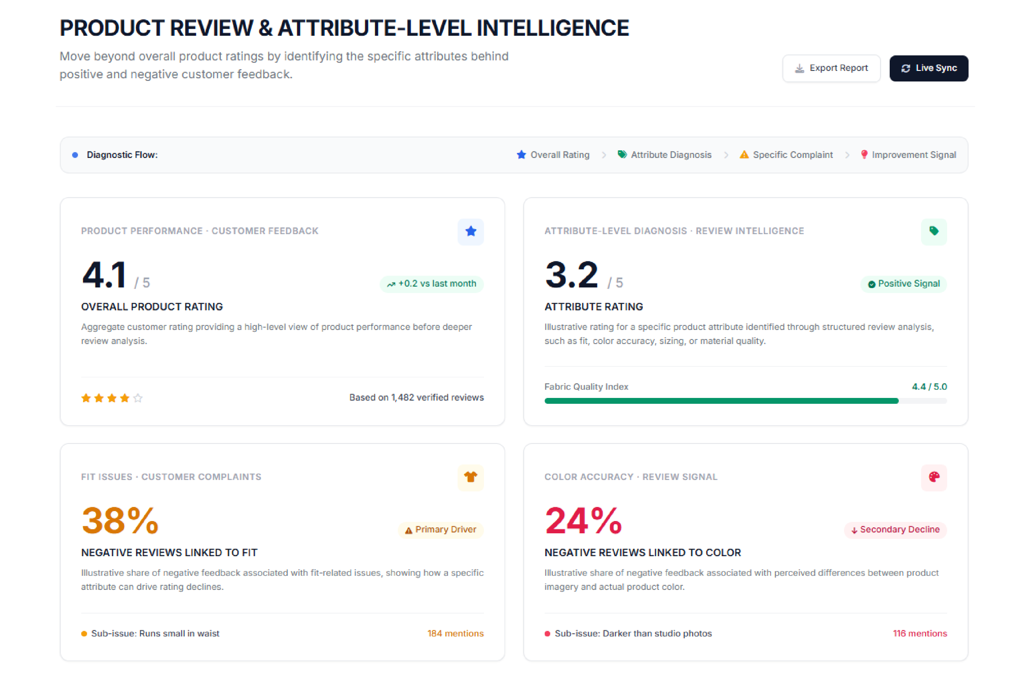The image size is (1031, 681).
Task: Click the 'Negative Reviews Linked to Fit' heading
Action: coord(169,552)
